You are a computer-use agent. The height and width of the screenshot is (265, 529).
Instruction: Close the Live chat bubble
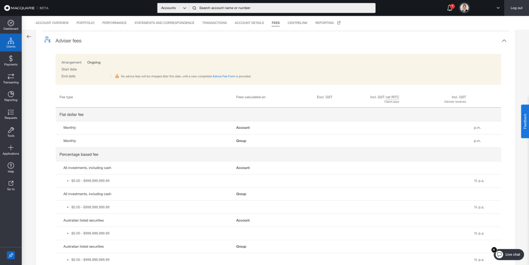coord(494,250)
